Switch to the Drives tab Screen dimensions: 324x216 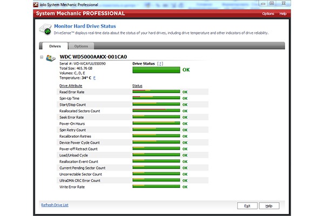(55, 46)
